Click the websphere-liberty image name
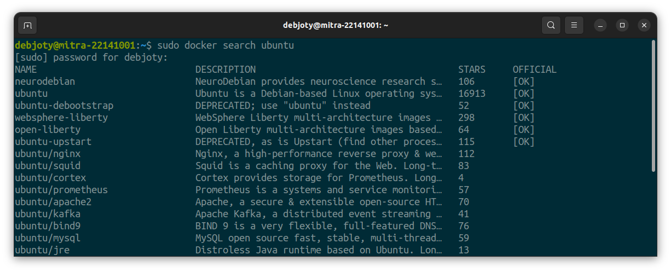The image size is (671, 272). [61, 118]
